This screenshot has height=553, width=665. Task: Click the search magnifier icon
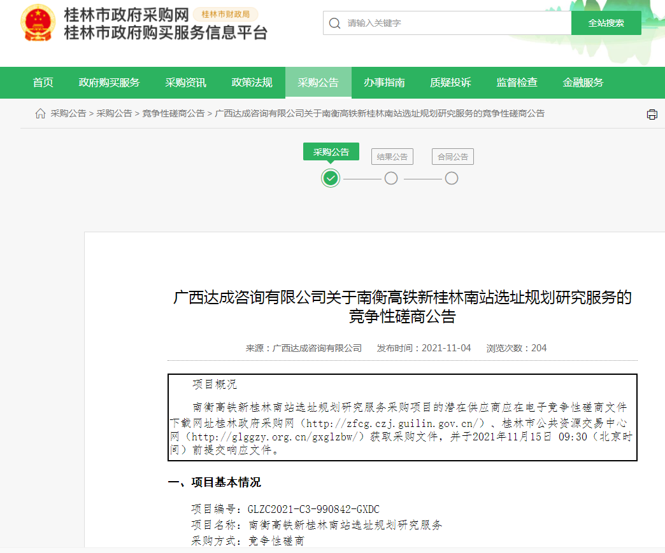pyautogui.click(x=334, y=24)
